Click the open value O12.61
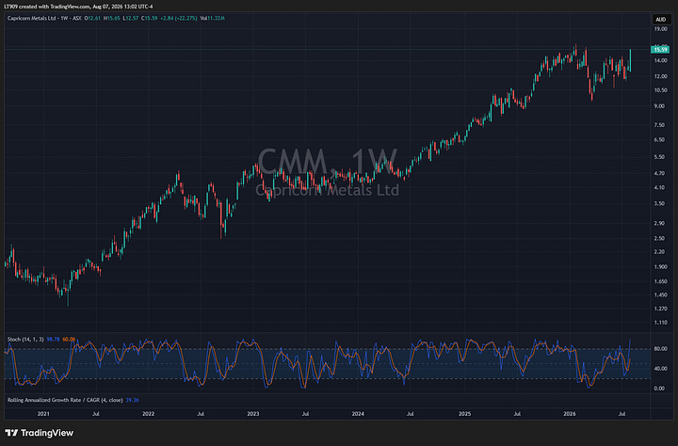The image size is (678, 446). (x=92, y=18)
